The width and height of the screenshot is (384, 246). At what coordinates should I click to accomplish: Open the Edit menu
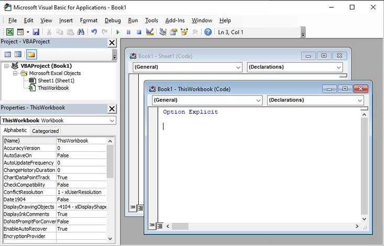(x=28, y=20)
